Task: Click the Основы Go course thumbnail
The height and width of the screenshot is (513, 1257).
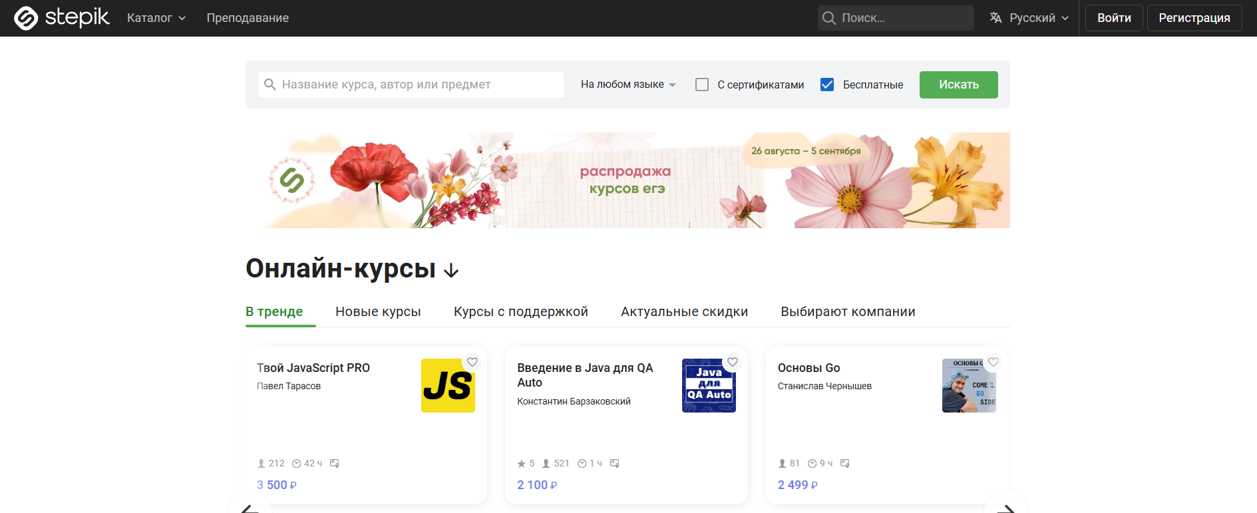Action: [969, 386]
